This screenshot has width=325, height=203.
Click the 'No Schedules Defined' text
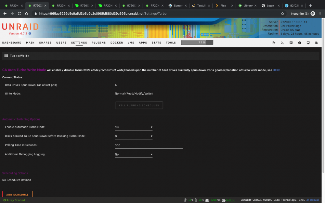click(17, 180)
